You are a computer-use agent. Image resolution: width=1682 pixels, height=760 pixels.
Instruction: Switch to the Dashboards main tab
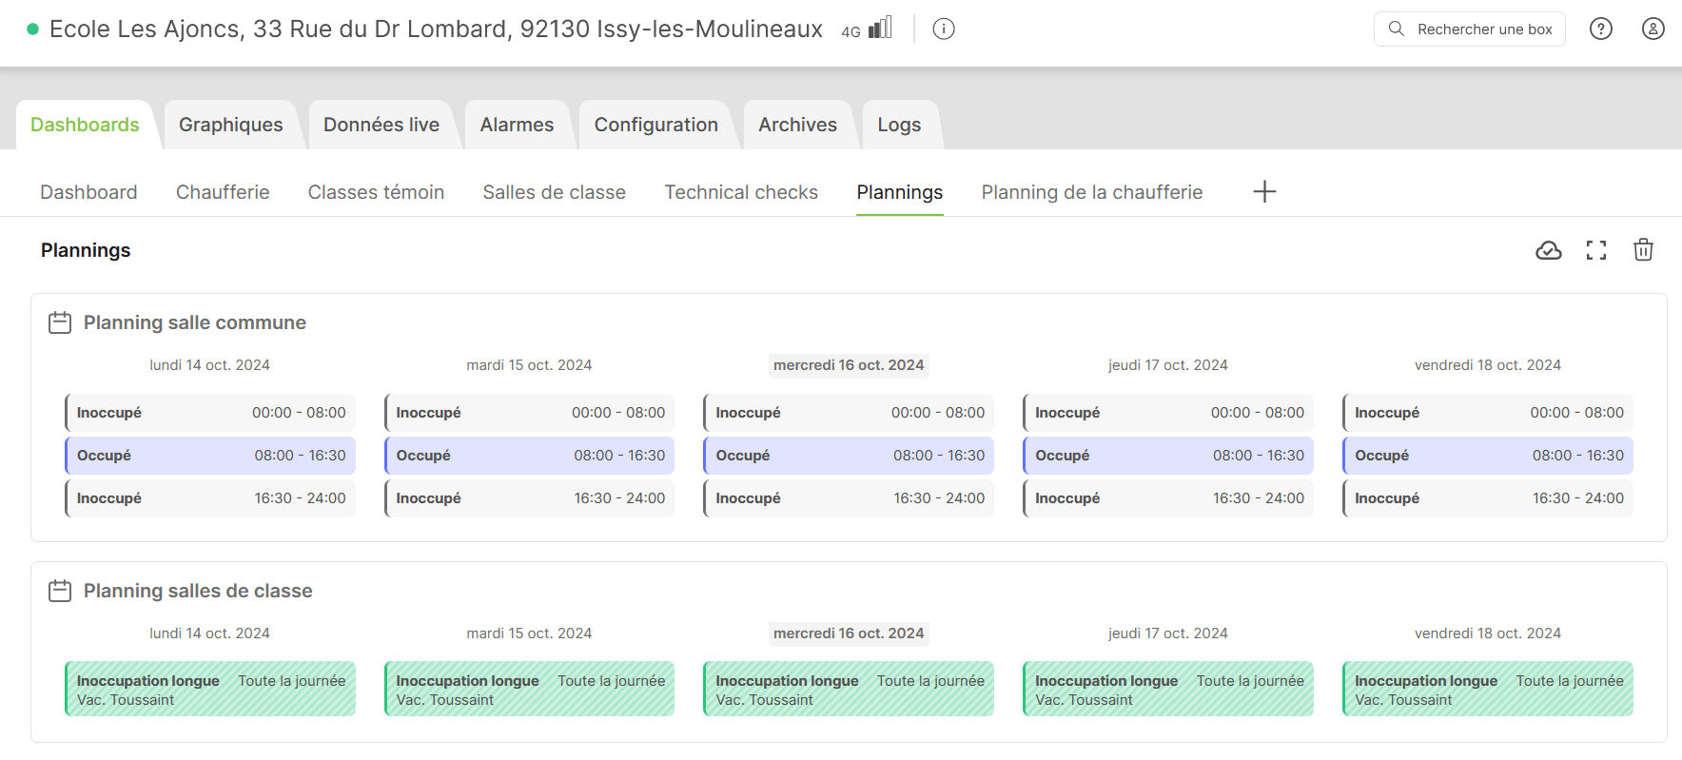click(85, 125)
